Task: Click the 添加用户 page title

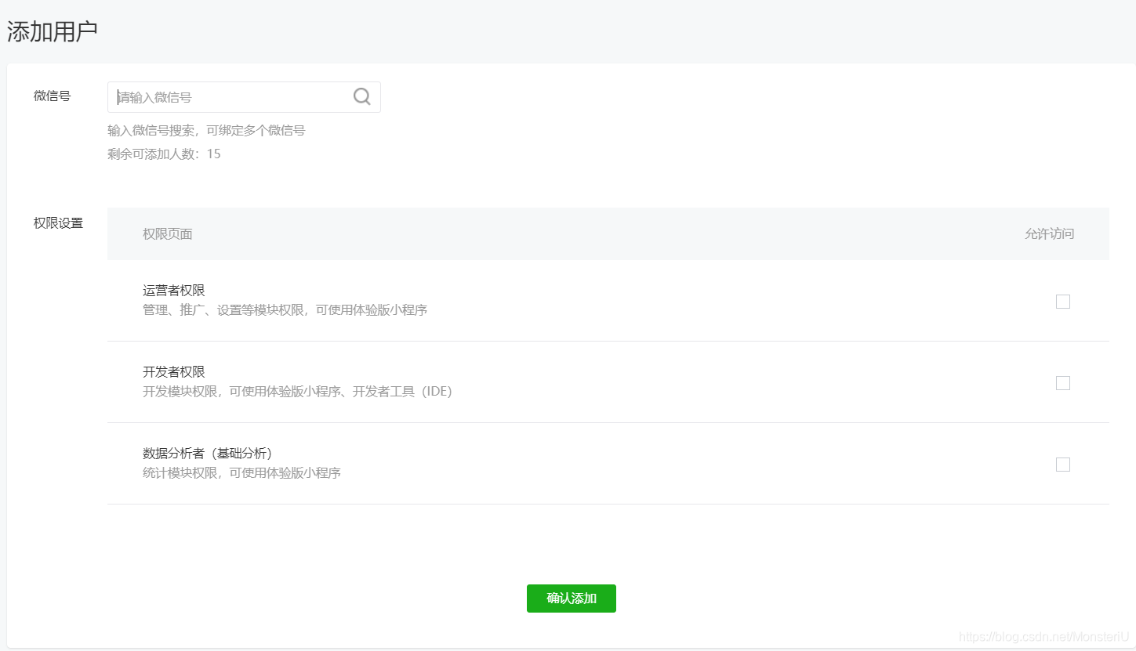Action: pos(52,31)
